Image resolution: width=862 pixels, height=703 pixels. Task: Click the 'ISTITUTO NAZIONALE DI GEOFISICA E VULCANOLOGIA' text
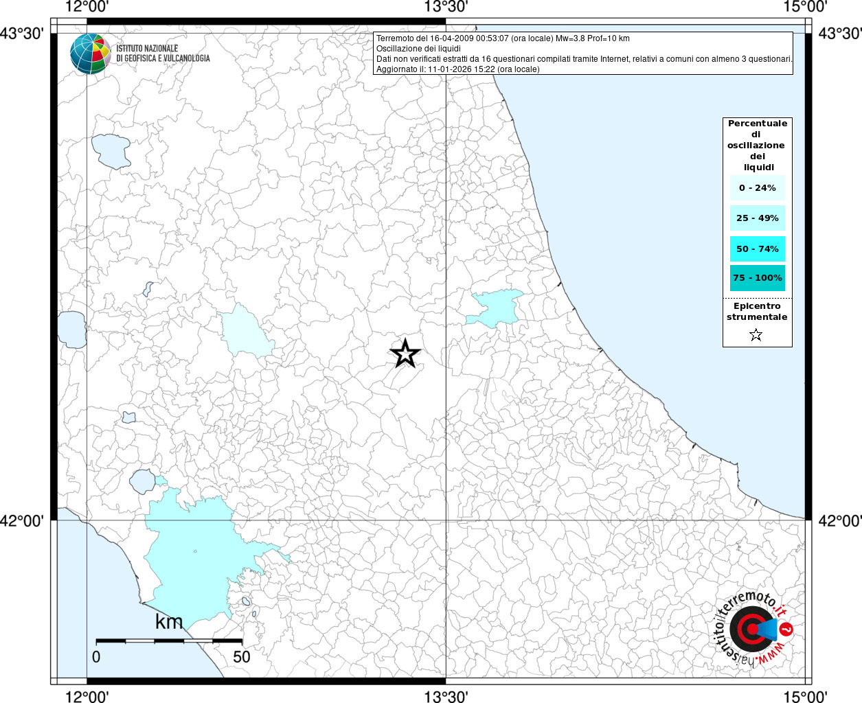pyautogui.click(x=163, y=54)
